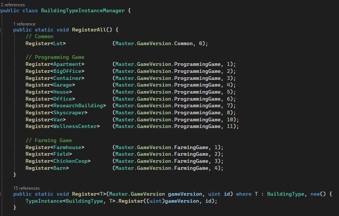The height and width of the screenshot is (216, 339).
Task: Click the BuildingTypeInstanceManager class name
Action: [83, 11]
